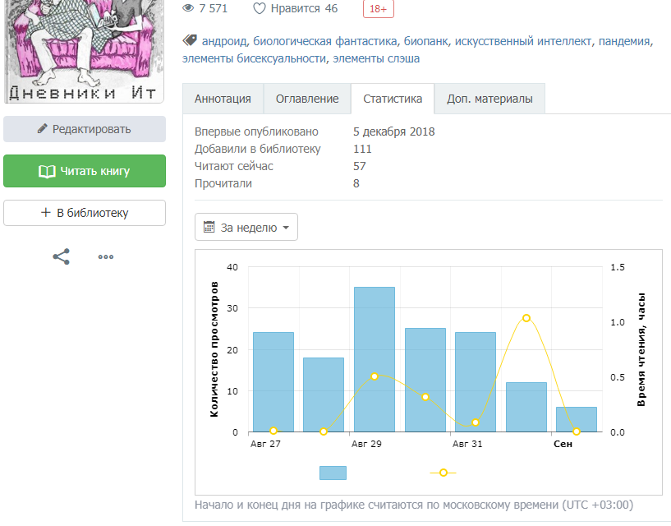Click the tallest bar for Авг 29

coord(374,359)
